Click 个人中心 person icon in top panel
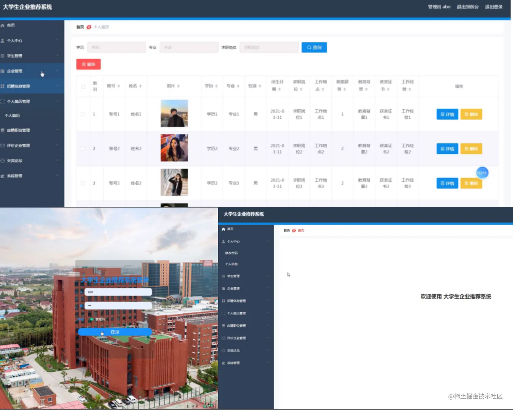Screen dimensions: 513x410 click(x=3, y=41)
